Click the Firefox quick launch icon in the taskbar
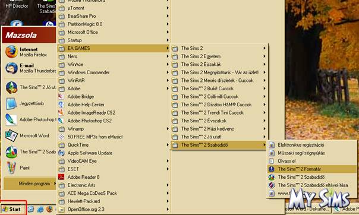 tap(49, 209)
